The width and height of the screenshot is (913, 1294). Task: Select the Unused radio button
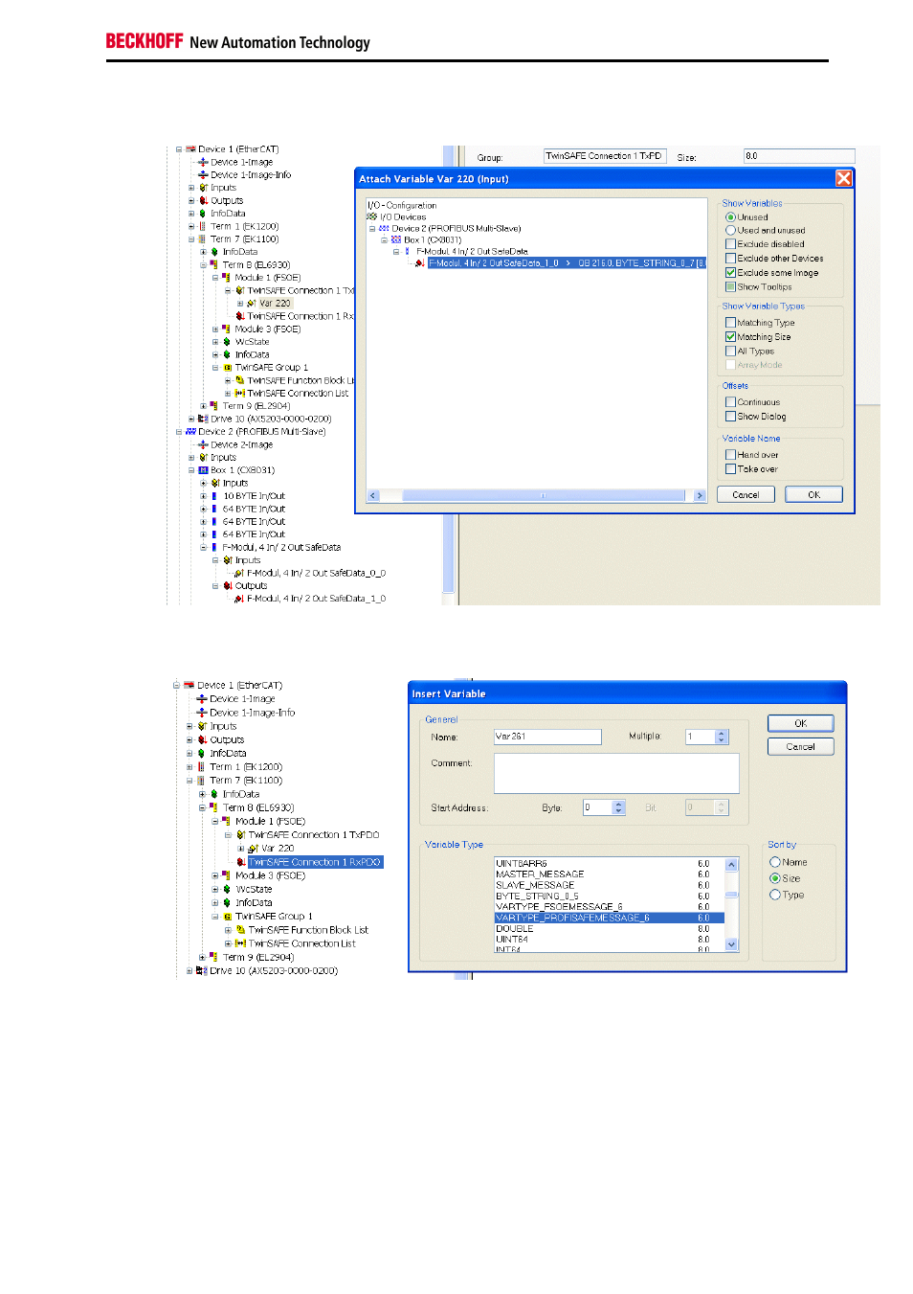point(730,217)
